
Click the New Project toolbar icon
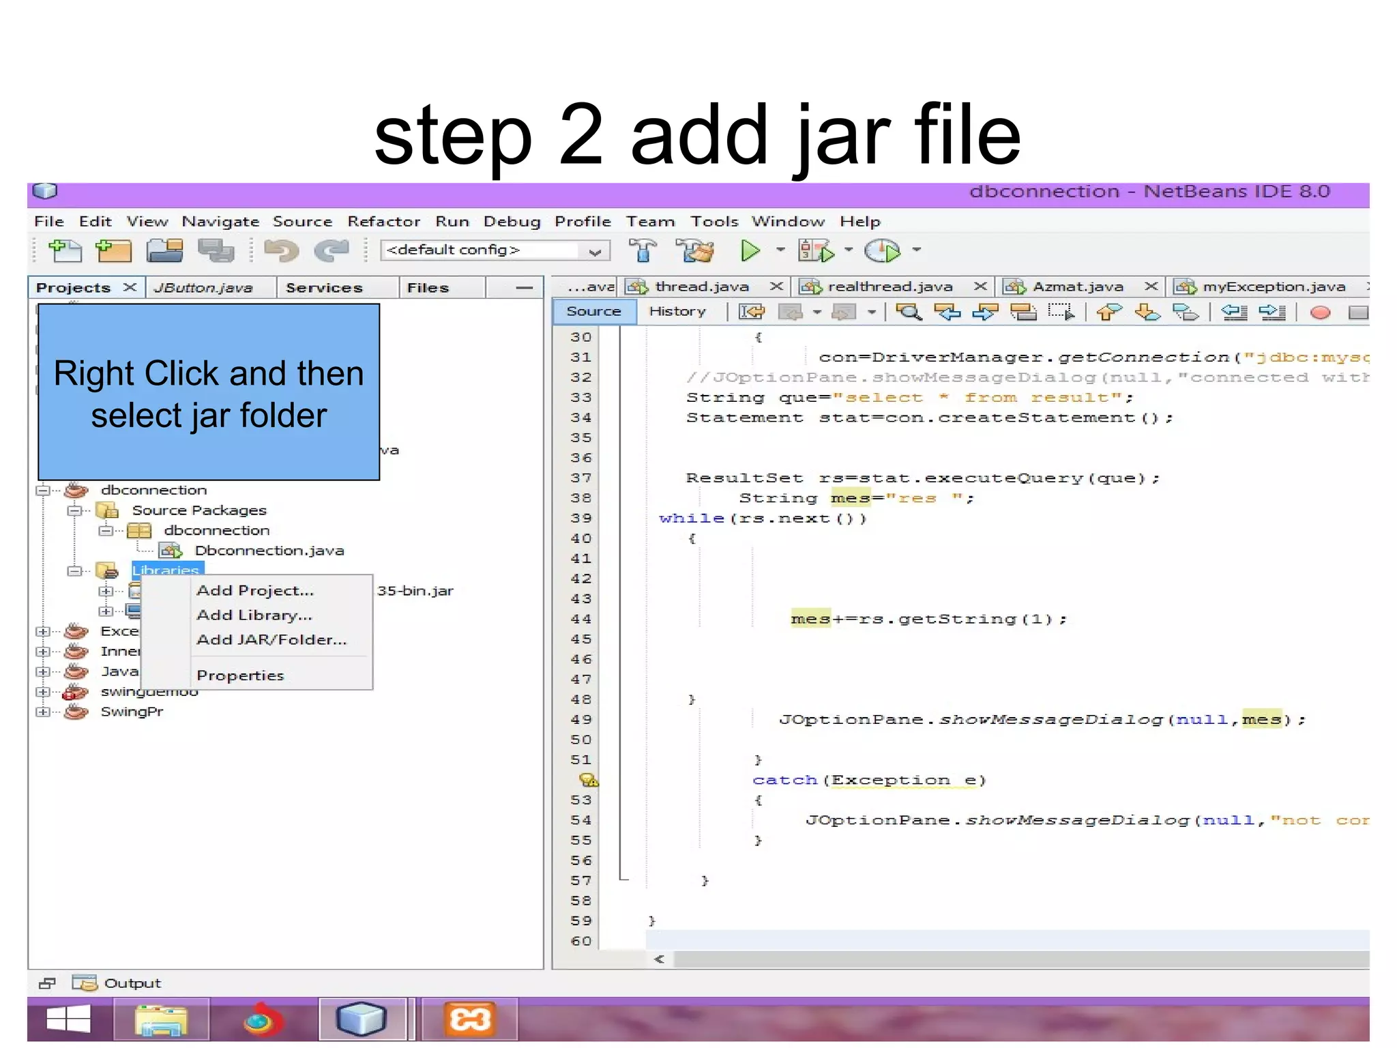coord(113,251)
